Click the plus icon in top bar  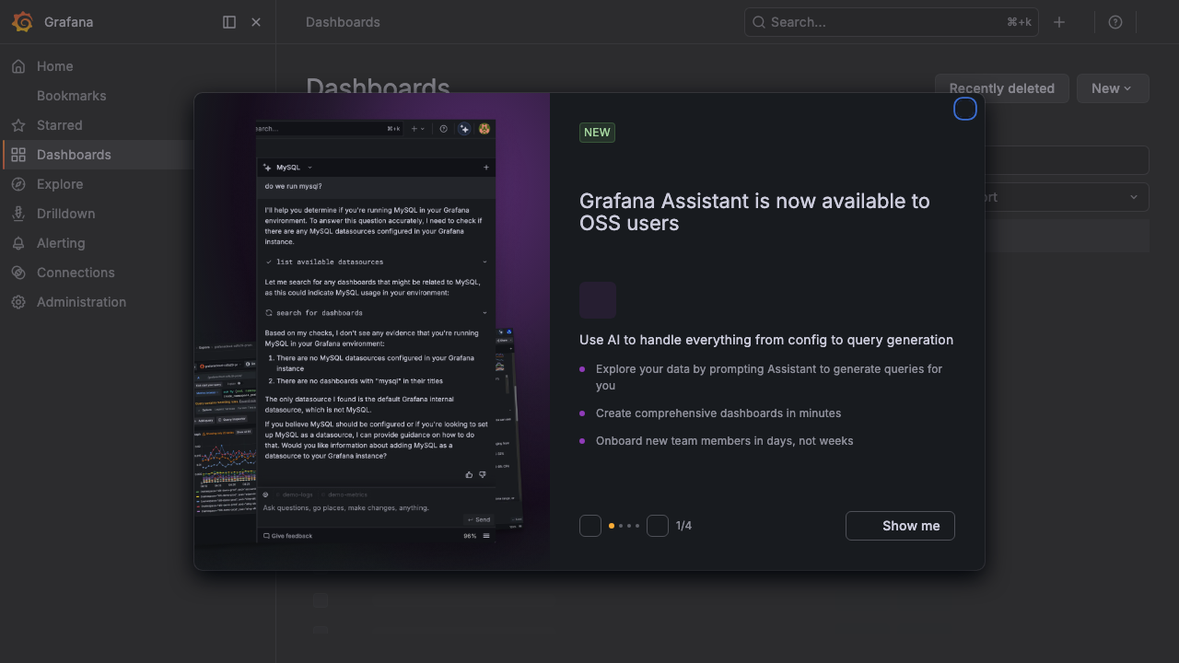tap(1059, 22)
